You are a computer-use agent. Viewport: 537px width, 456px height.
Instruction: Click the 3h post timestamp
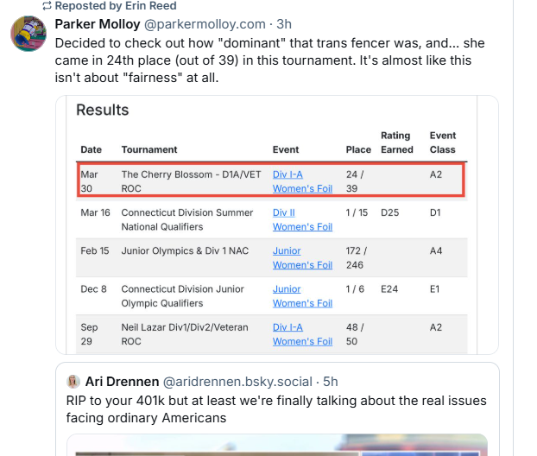tap(284, 24)
